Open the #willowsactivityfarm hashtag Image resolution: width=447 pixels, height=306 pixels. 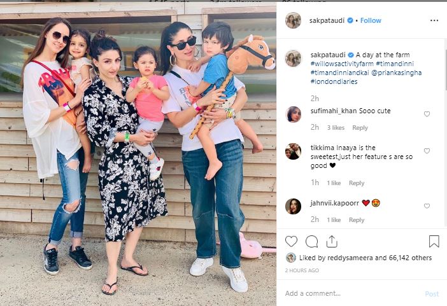pos(342,64)
